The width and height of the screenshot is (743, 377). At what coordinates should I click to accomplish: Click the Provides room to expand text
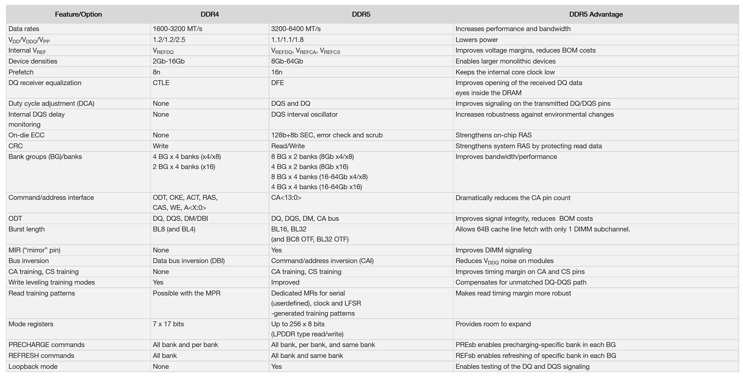coord(493,324)
